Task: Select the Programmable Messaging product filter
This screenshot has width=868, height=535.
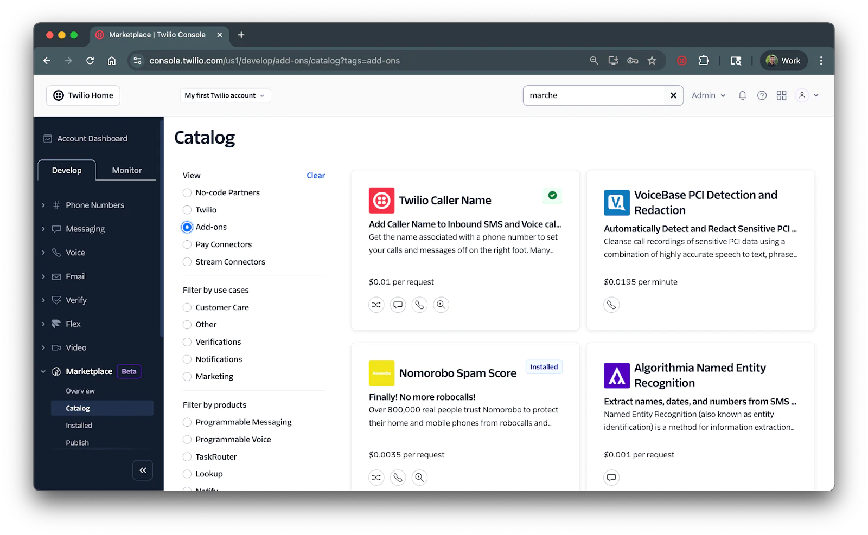Action: coord(187,422)
